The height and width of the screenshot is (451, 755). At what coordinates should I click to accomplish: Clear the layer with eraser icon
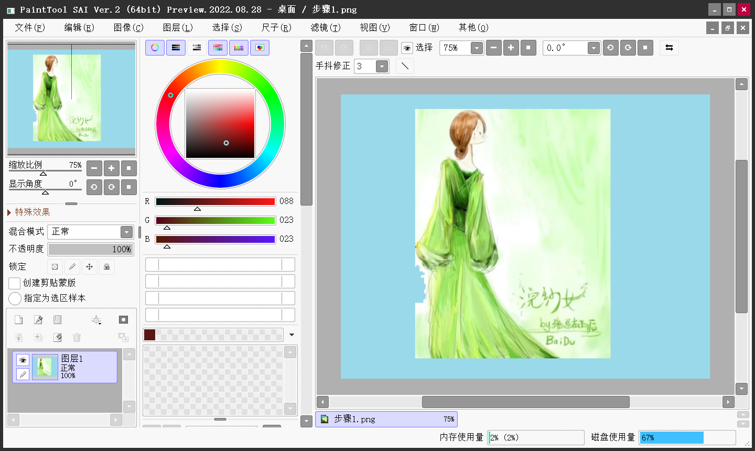[58, 337]
